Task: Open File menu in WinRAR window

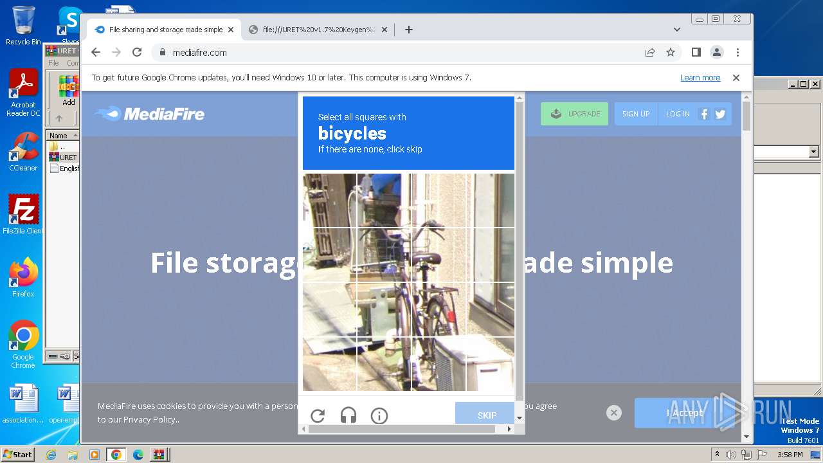Action: coord(54,63)
